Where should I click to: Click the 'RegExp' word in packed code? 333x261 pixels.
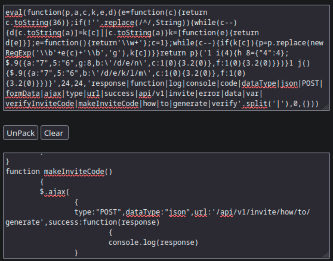18,53
